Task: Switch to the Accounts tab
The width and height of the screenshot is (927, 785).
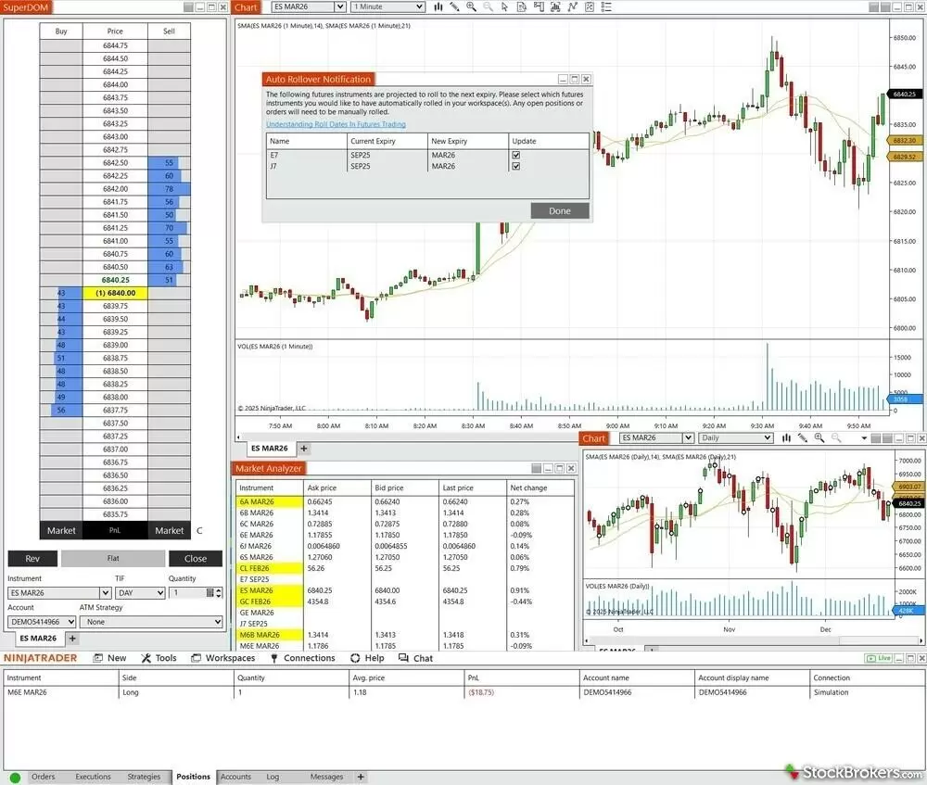Action: pos(237,777)
